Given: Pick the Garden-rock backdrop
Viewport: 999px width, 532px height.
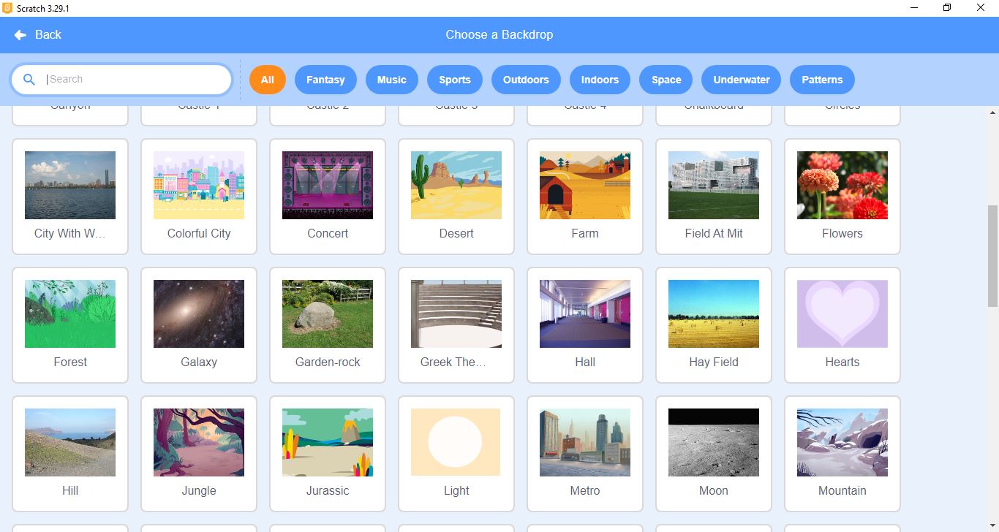Looking at the screenshot, I should tap(328, 324).
